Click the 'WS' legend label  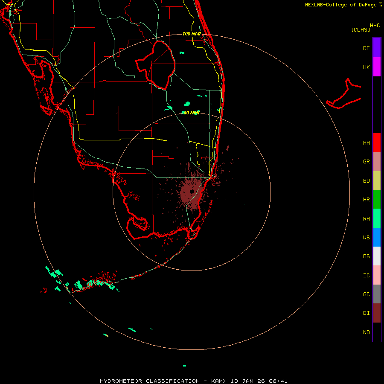click(x=366, y=238)
